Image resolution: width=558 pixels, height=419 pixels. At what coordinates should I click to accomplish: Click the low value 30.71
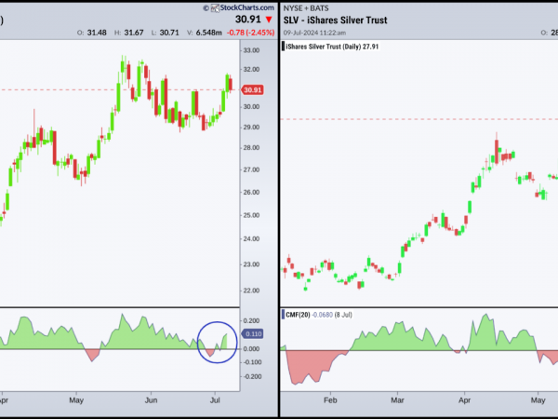169,33
